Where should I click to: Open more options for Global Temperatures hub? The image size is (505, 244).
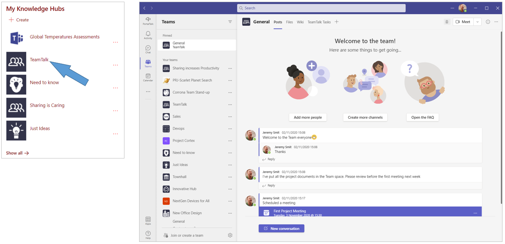point(116,42)
